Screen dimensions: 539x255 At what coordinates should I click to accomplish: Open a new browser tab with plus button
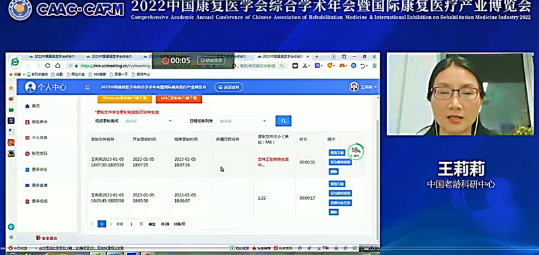point(317,57)
